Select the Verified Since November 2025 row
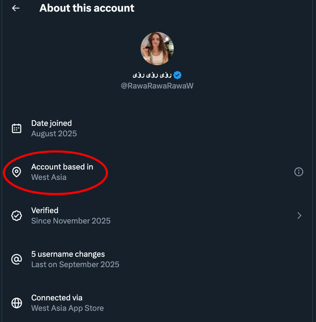This screenshot has height=322, width=316. pos(157,216)
